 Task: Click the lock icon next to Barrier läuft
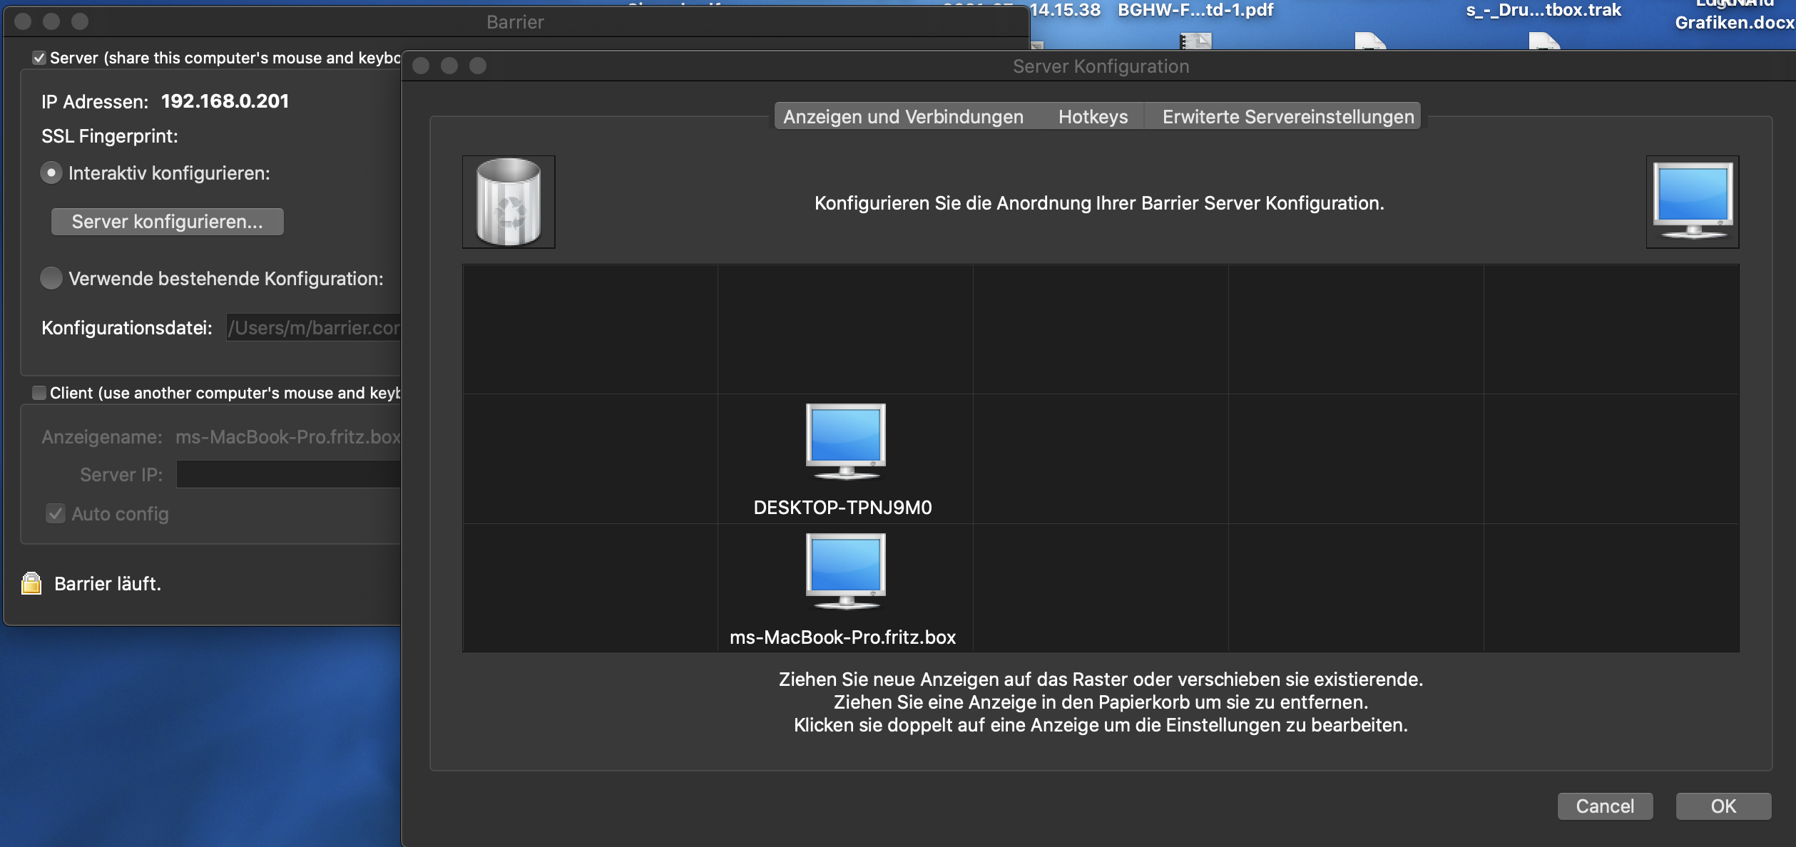point(30,583)
